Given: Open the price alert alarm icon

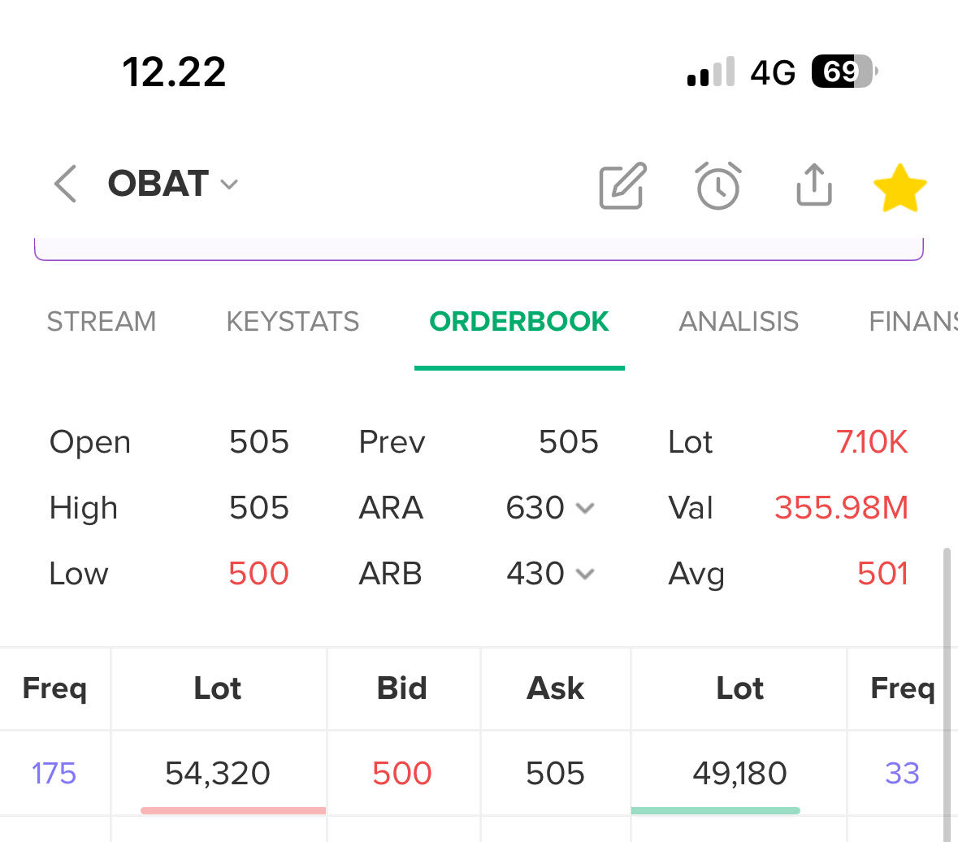Looking at the screenshot, I should click(x=717, y=185).
